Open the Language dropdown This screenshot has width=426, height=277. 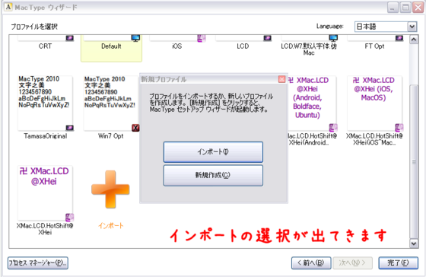(x=412, y=27)
